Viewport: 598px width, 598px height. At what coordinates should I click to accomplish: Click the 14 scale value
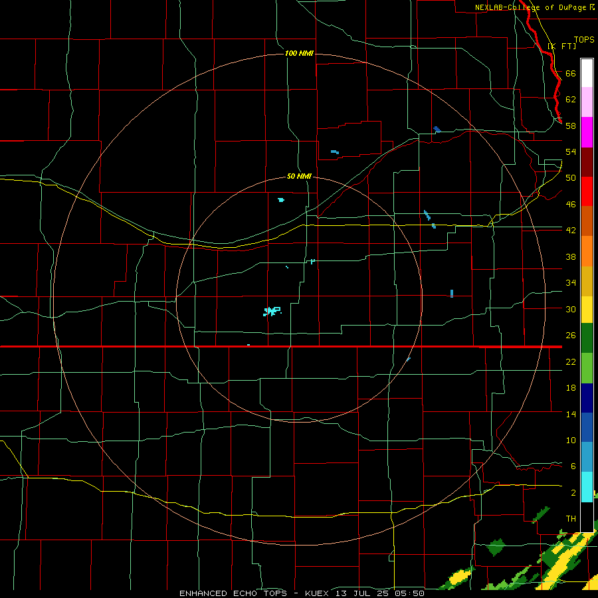(x=571, y=414)
